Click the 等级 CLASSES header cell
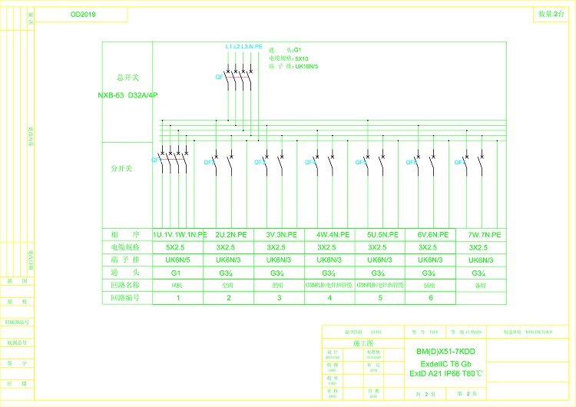This screenshot has width=576, height=407. (466, 332)
